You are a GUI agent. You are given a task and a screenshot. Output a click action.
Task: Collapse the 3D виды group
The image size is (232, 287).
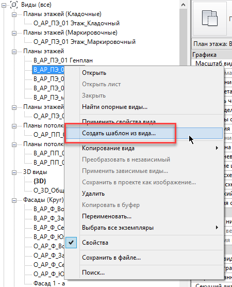(14, 172)
